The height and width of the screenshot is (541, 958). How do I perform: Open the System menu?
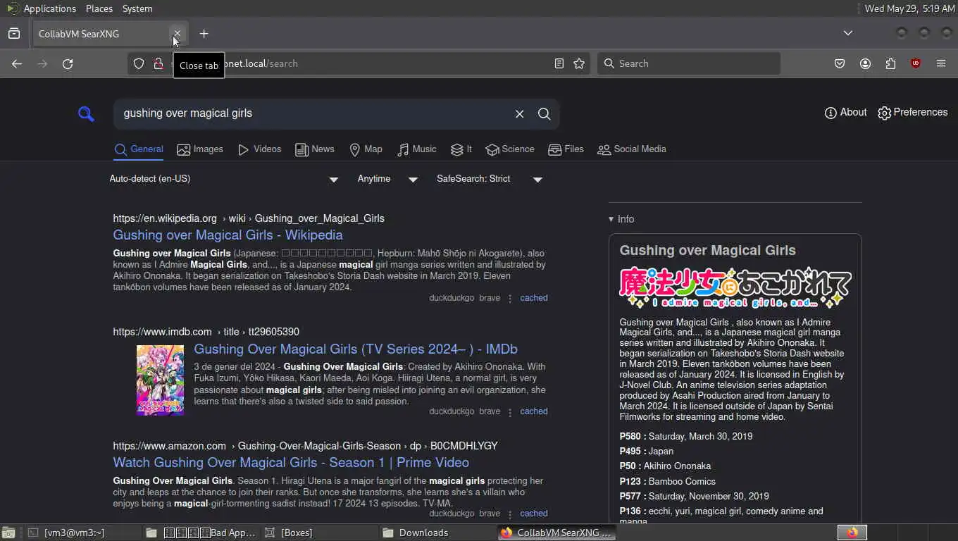point(137,8)
